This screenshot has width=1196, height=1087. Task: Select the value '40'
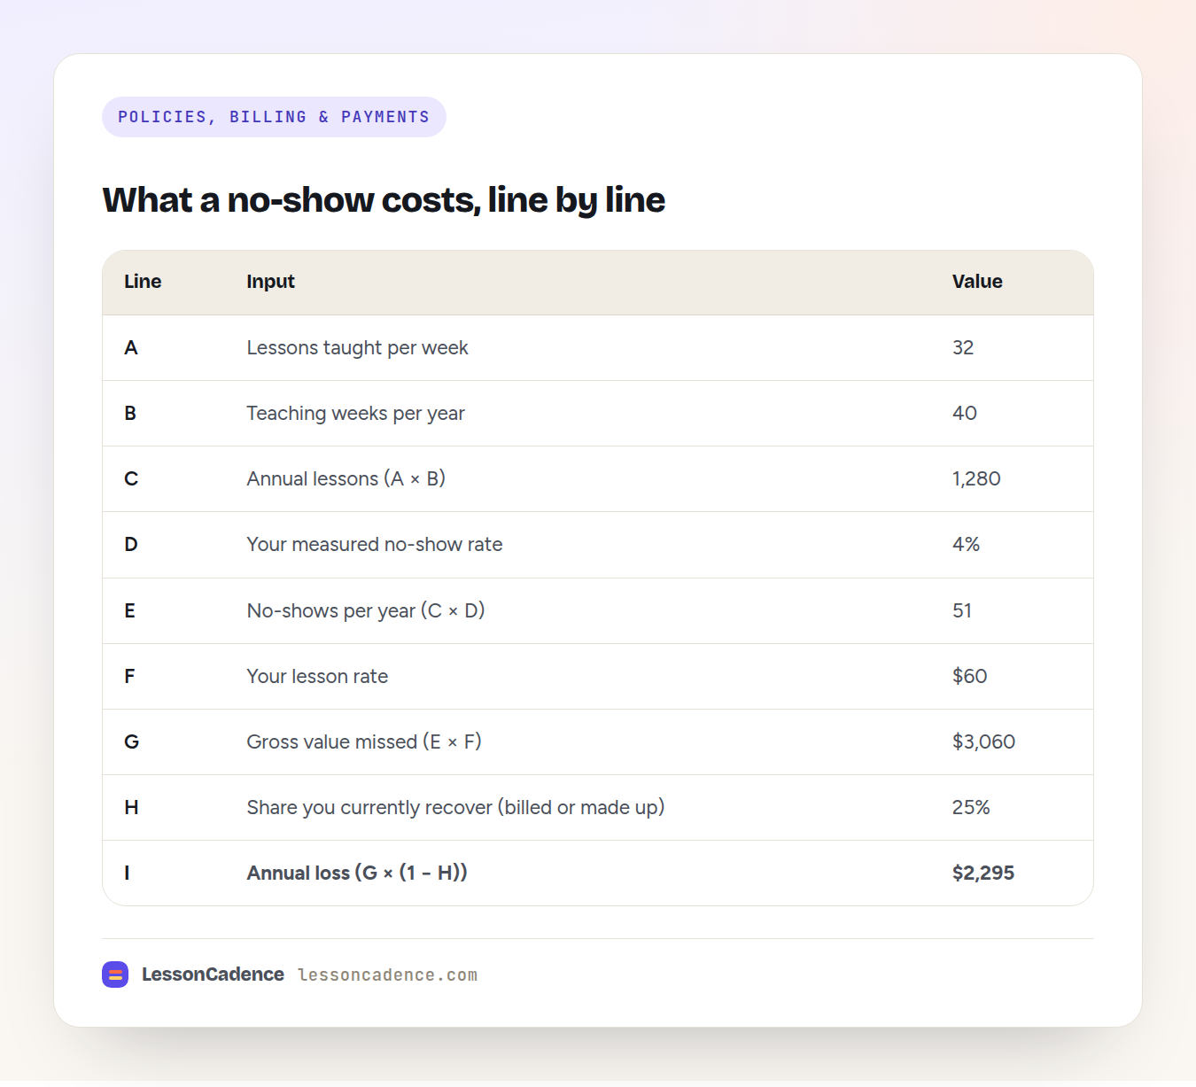click(965, 414)
